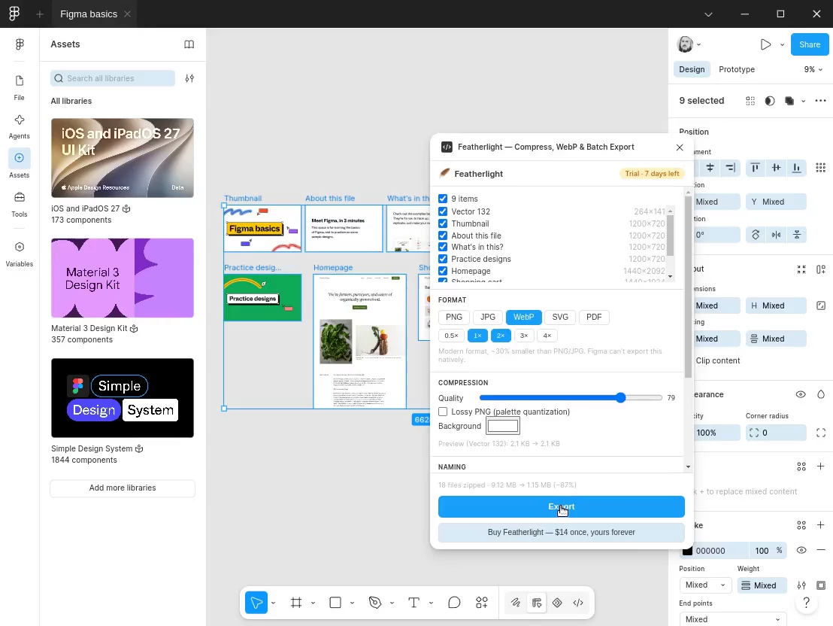Click Add more libraries
Viewport: 833px width, 626px height.
coord(123,488)
